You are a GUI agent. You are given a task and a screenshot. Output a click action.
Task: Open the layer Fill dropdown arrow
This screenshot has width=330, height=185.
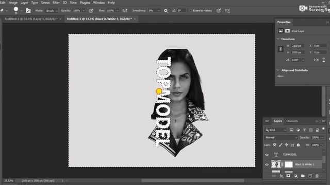point(322,145)
